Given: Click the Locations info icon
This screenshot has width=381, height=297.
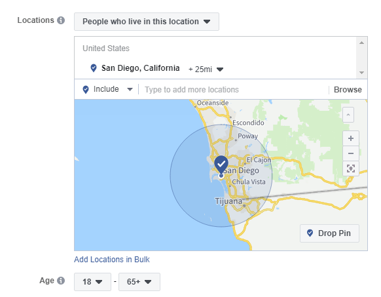Looking at the screenshot, I should point(61,20).
